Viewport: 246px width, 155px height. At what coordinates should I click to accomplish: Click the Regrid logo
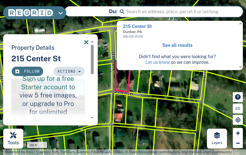coord(31,13)
